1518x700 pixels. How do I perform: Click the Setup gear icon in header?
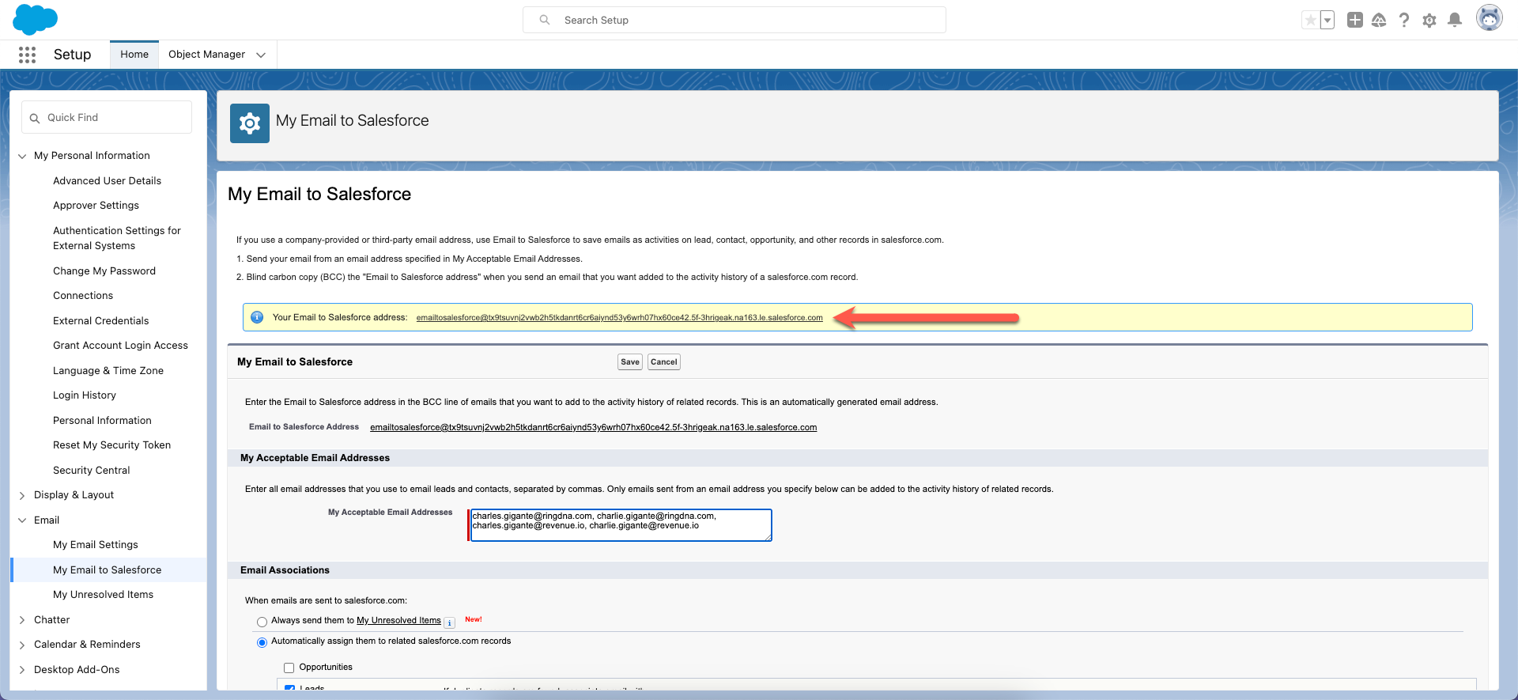(1429, 21)
